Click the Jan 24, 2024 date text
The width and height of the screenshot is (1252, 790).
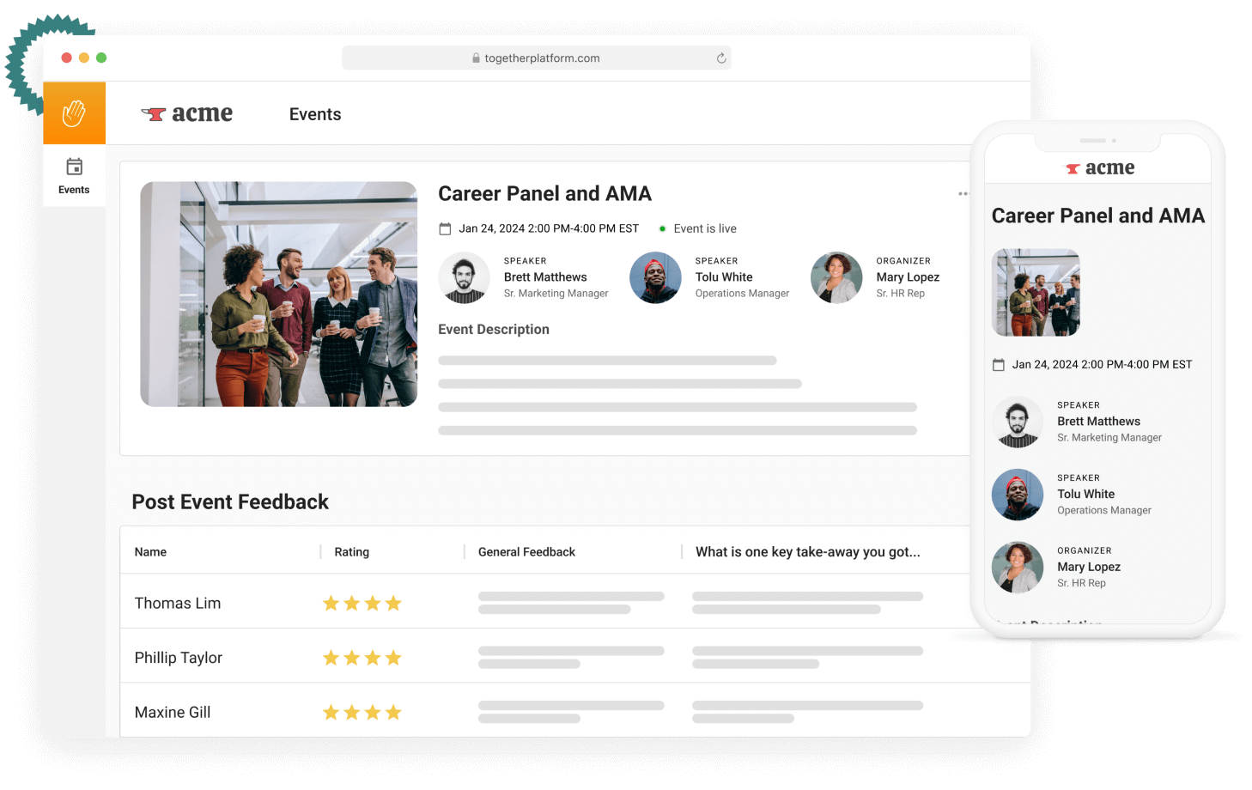(549, 228)
